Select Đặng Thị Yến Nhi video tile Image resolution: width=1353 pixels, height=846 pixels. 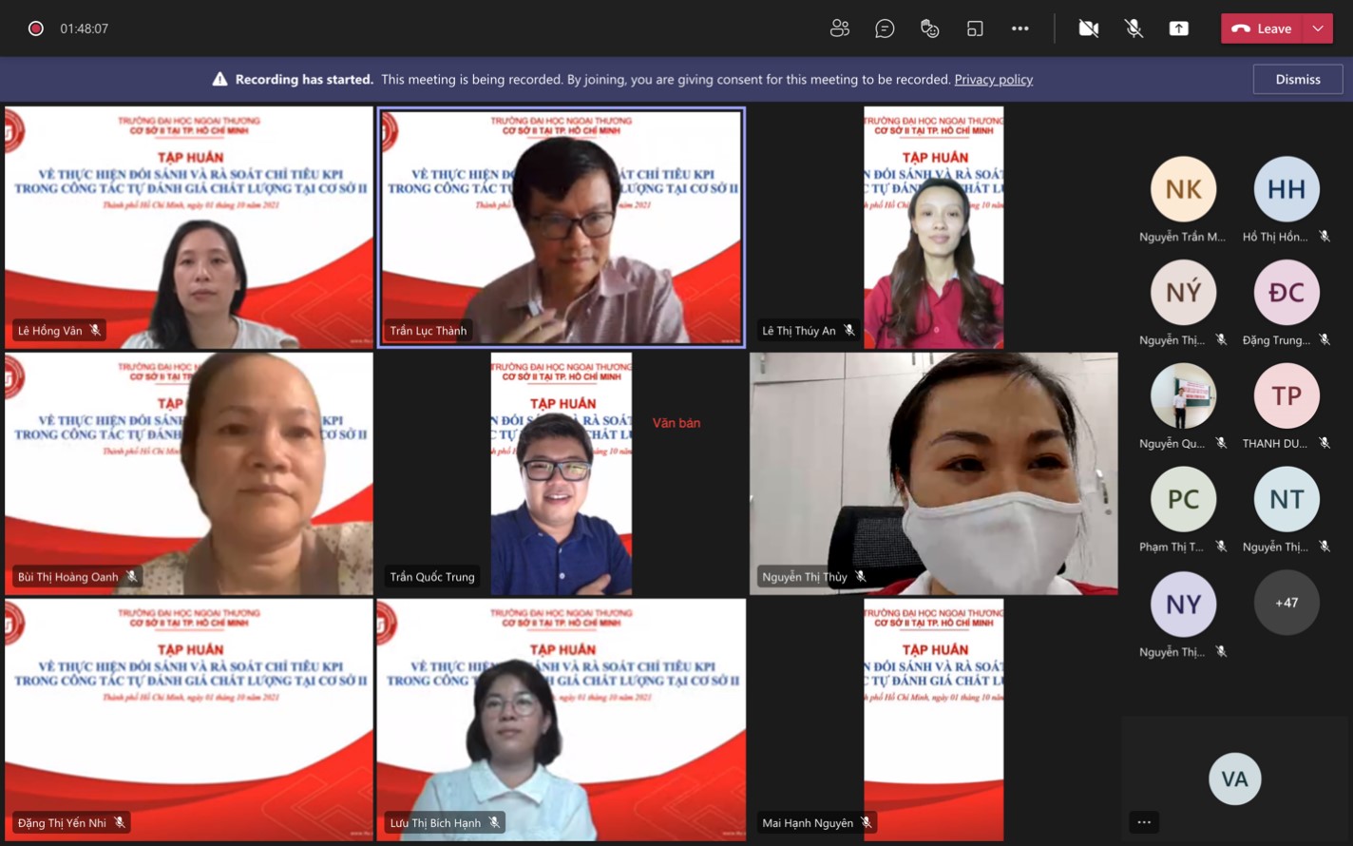pyautogui.click(x=189, y=720)
